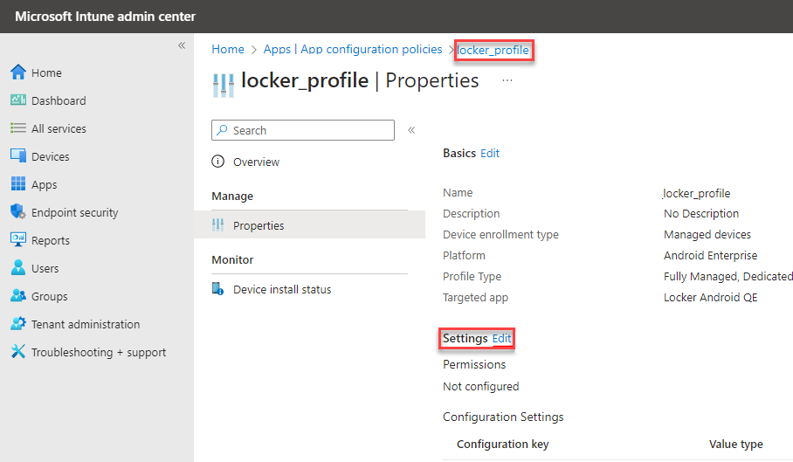
Task: Open the Apps grid icon
Action: (18, 183)
